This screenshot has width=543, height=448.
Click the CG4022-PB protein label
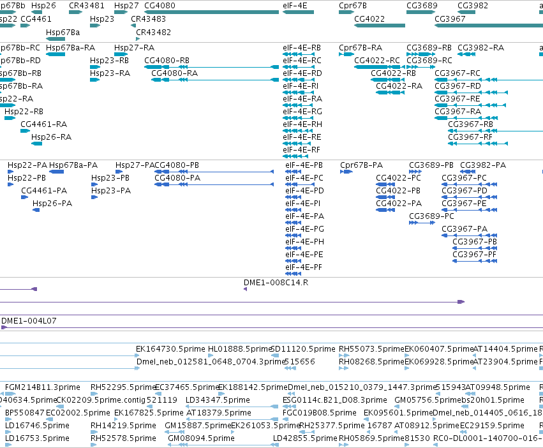(x=398, y=191)
